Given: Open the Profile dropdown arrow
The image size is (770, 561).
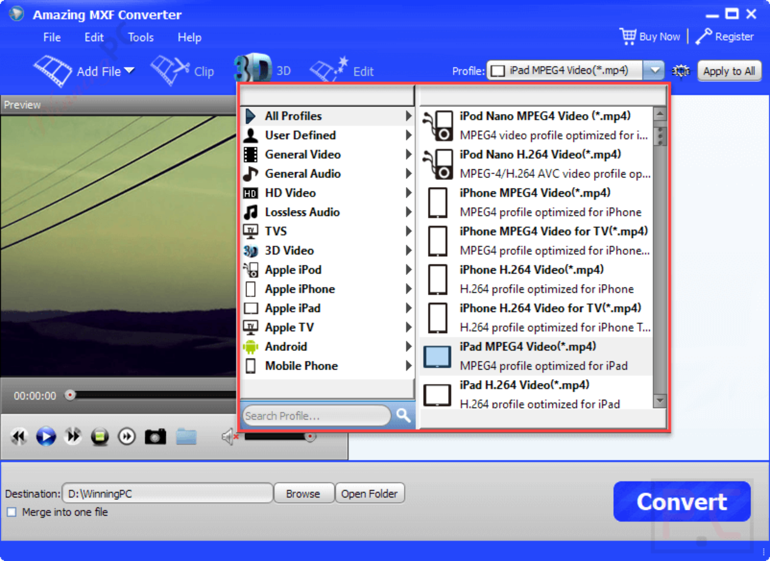Looking at the screenshot, I should coord(655,70).
